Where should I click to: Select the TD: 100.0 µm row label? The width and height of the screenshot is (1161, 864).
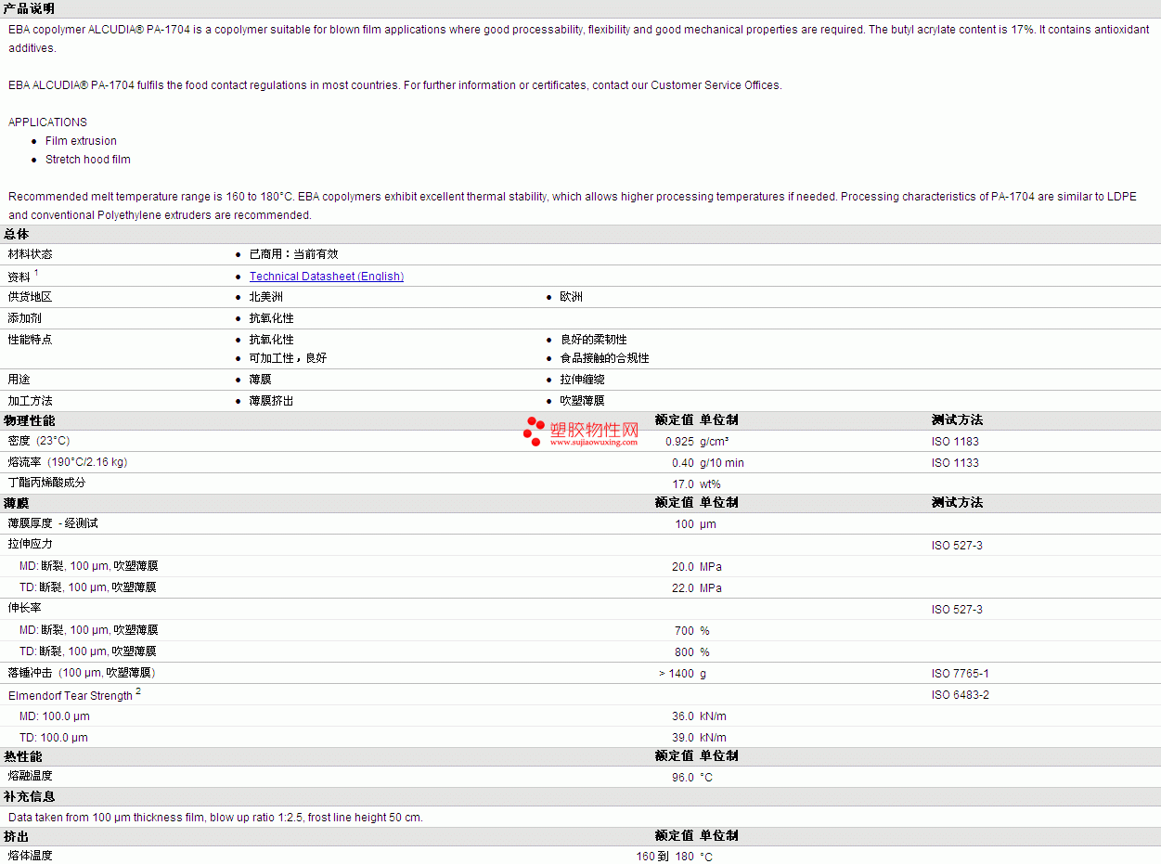pyautogui.click(x=54, y=738)
